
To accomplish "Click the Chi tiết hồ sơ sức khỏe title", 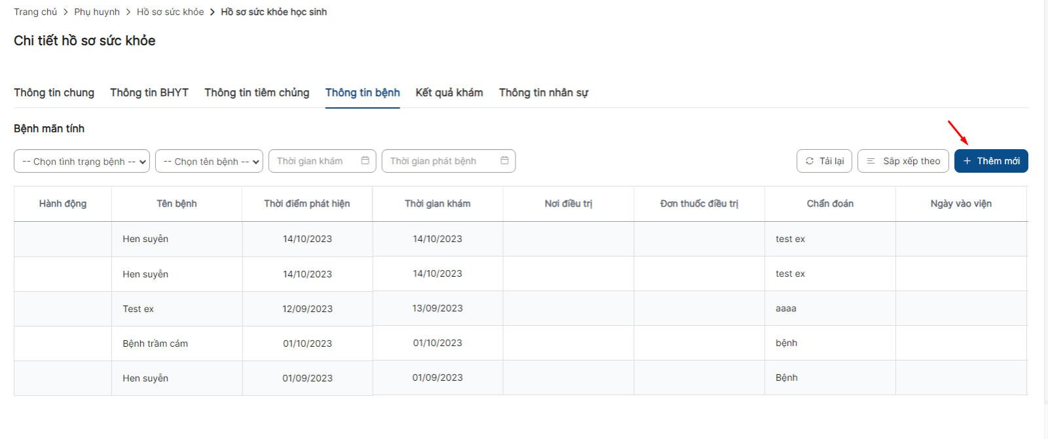I will click(x=84, y=41).
